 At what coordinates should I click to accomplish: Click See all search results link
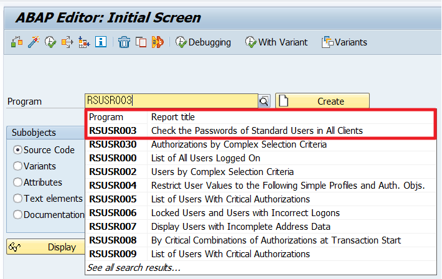click(x=134, y=267)
